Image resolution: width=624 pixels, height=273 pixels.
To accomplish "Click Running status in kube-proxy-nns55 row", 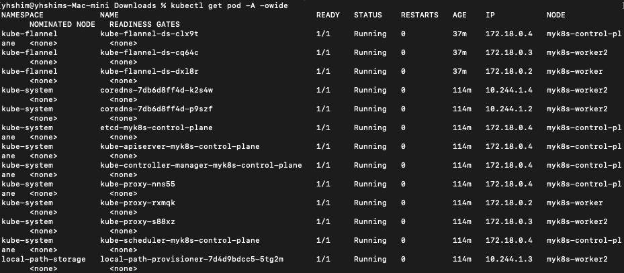I will [370, 184].
